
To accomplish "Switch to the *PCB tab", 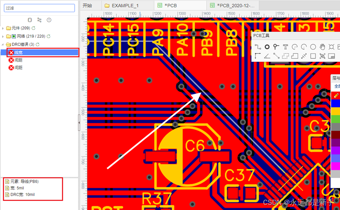I will (x=180, y=6).
